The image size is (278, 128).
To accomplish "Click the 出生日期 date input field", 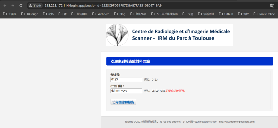I will pos(126,91).
